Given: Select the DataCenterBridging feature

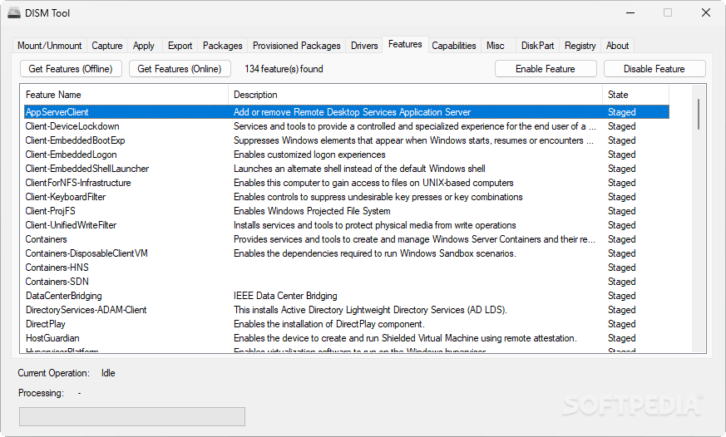Looking at the screenshot, I should 346,296.
